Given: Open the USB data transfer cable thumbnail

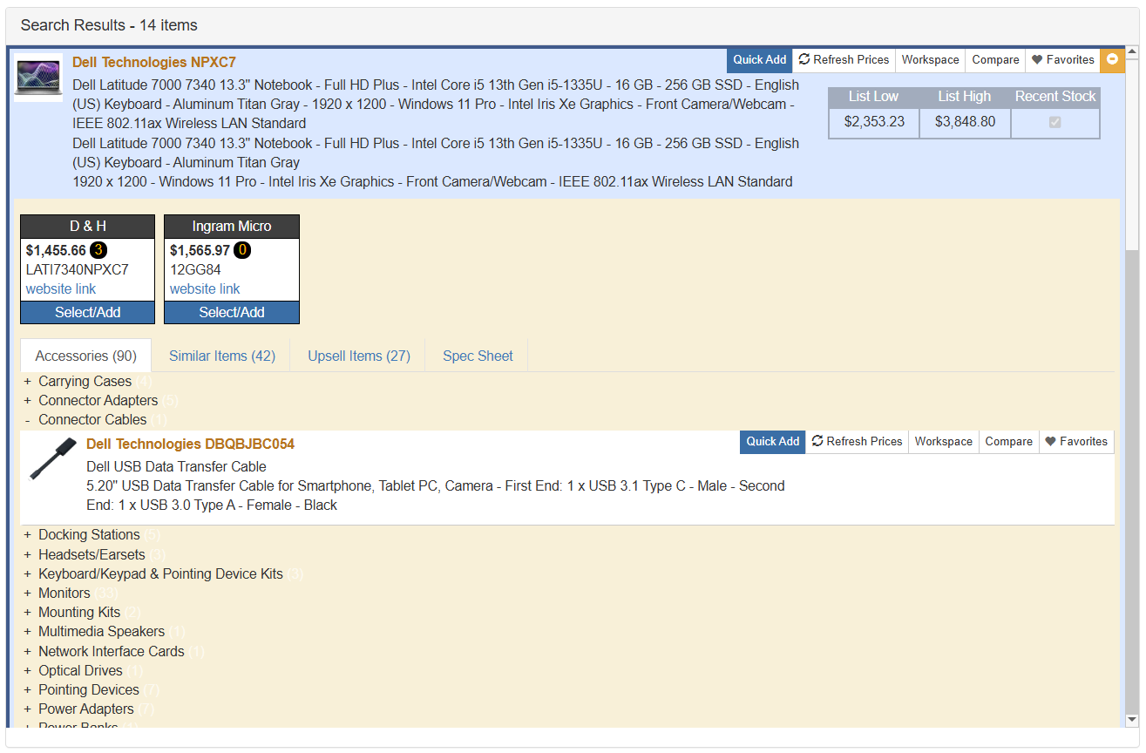Looking at the screenshot, I should pyautogui.click(x=53, y=459).
